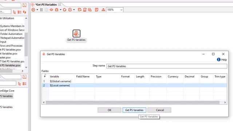Viewport: 233px width, 131px height.
Task: Click the refresh arrows icon in upper panel
Action: (24, 12)
